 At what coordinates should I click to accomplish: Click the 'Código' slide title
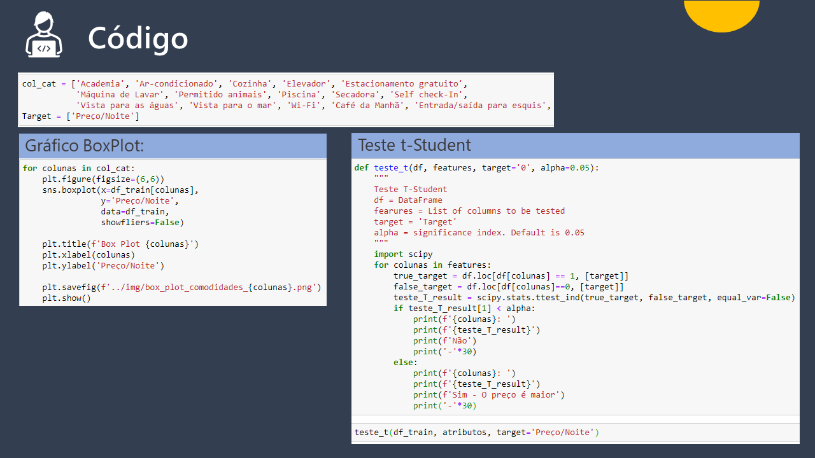(x=138, y=38)
